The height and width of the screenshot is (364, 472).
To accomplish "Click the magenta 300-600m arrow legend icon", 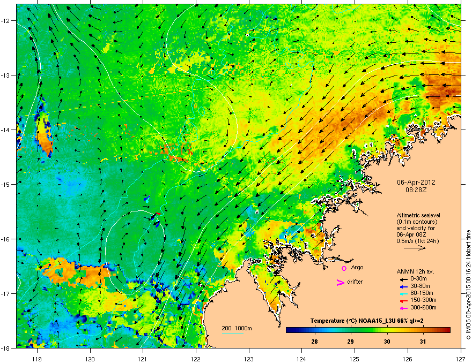I will [x=403, y=308].
